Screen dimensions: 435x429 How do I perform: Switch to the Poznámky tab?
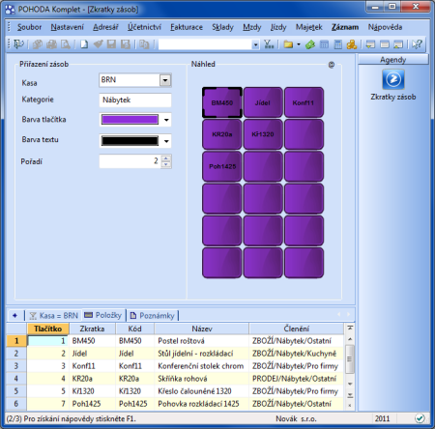[x=153, y=315]
